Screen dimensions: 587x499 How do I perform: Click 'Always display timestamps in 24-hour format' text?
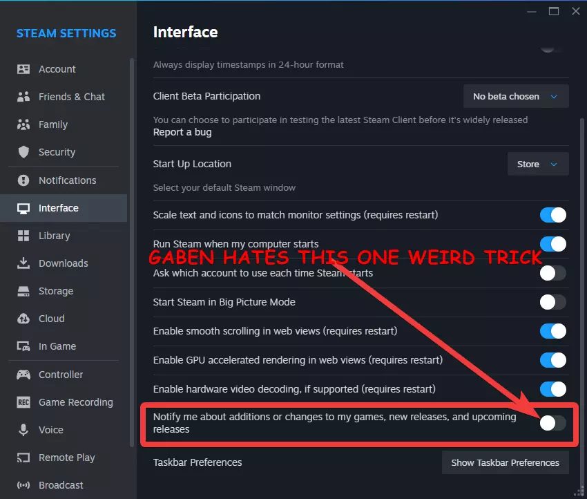[248, 65]
